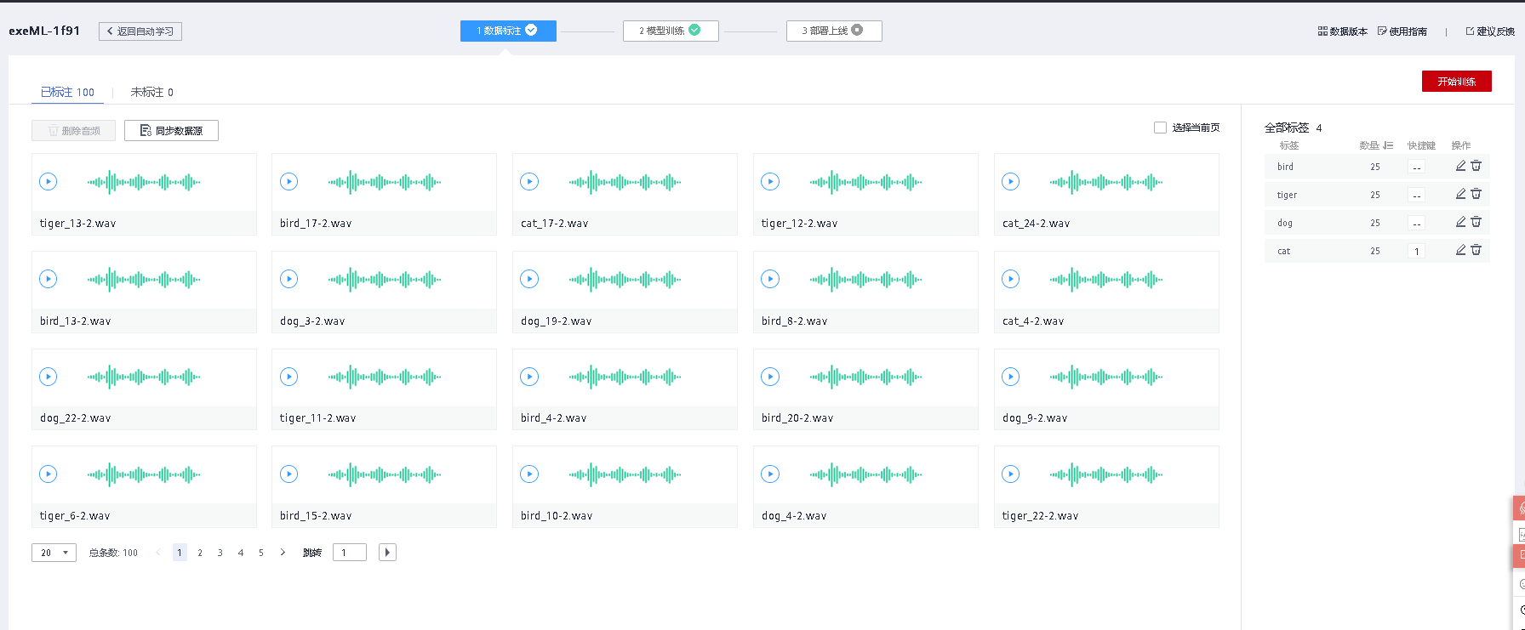Go to the next page arrow
Screen dimensions: 1525x630
[283, 553]
